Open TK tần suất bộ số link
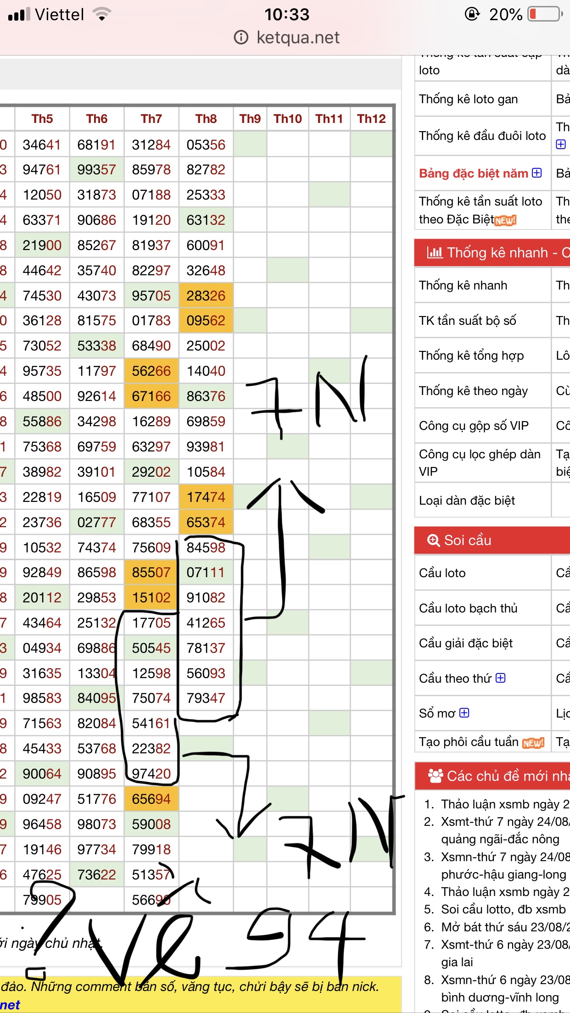 pyautogui.click(x=467, y=320)
